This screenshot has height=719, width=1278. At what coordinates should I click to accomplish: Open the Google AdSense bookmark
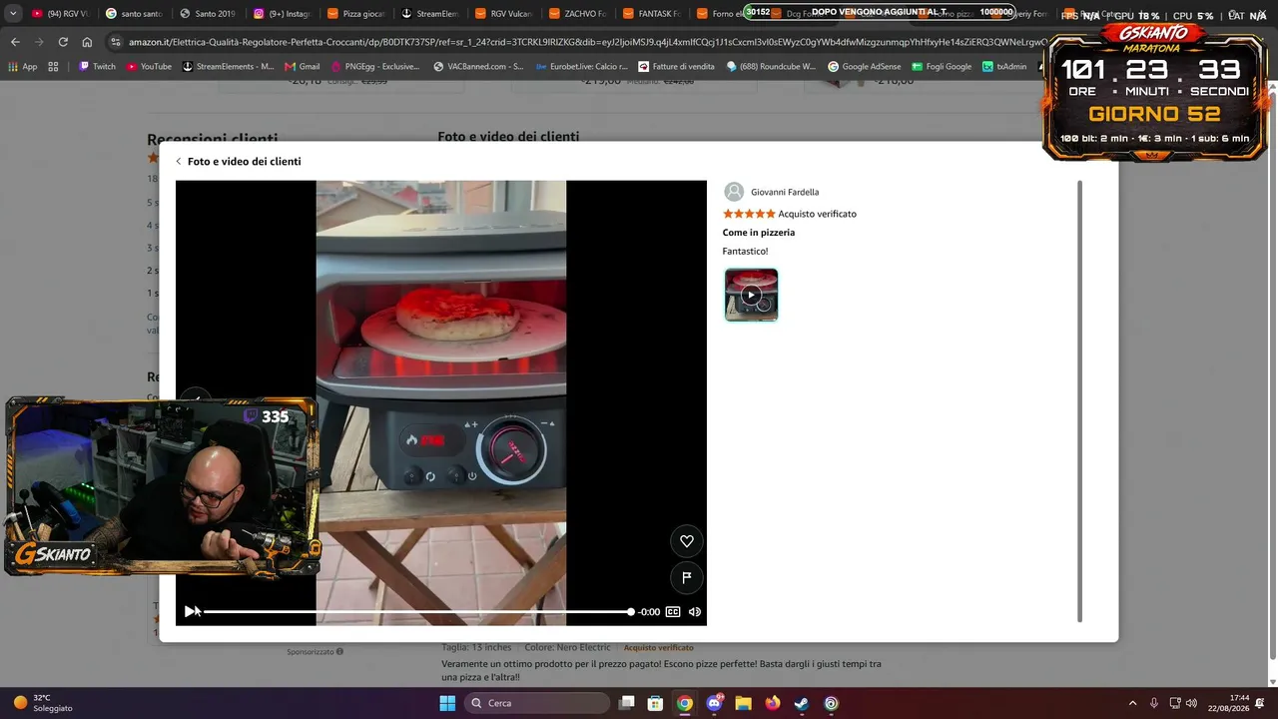tap(865, 67)
